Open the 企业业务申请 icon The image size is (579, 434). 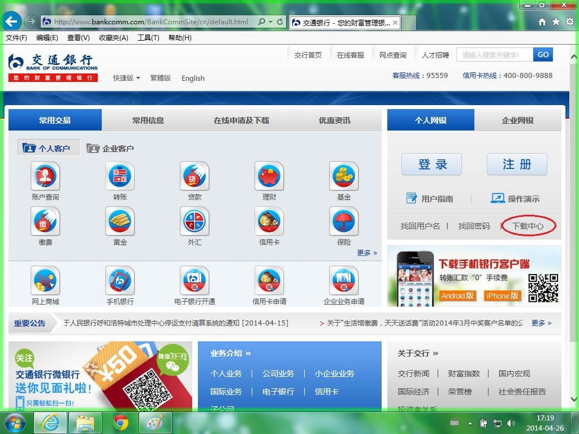tap(344, 280)
